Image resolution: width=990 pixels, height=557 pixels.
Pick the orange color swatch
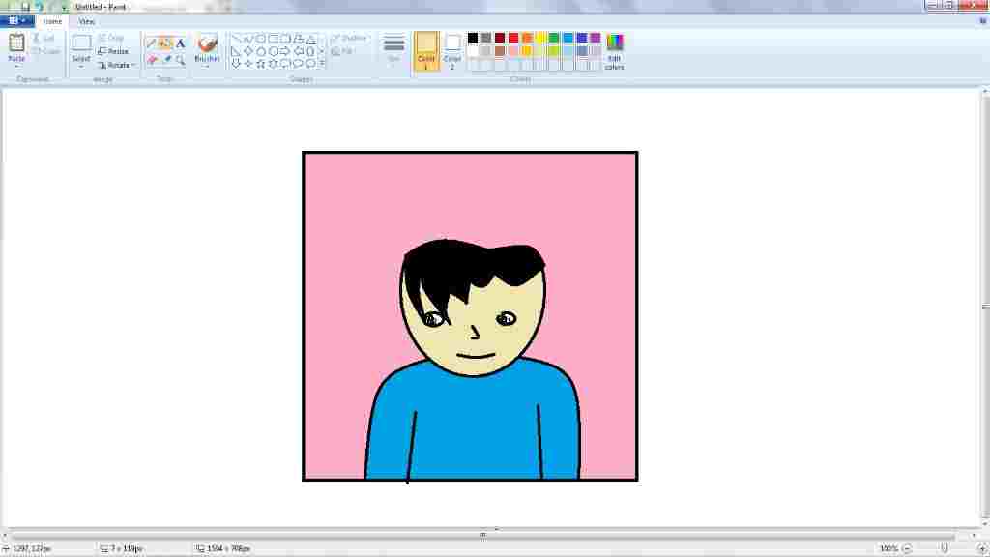coord(527,38)
